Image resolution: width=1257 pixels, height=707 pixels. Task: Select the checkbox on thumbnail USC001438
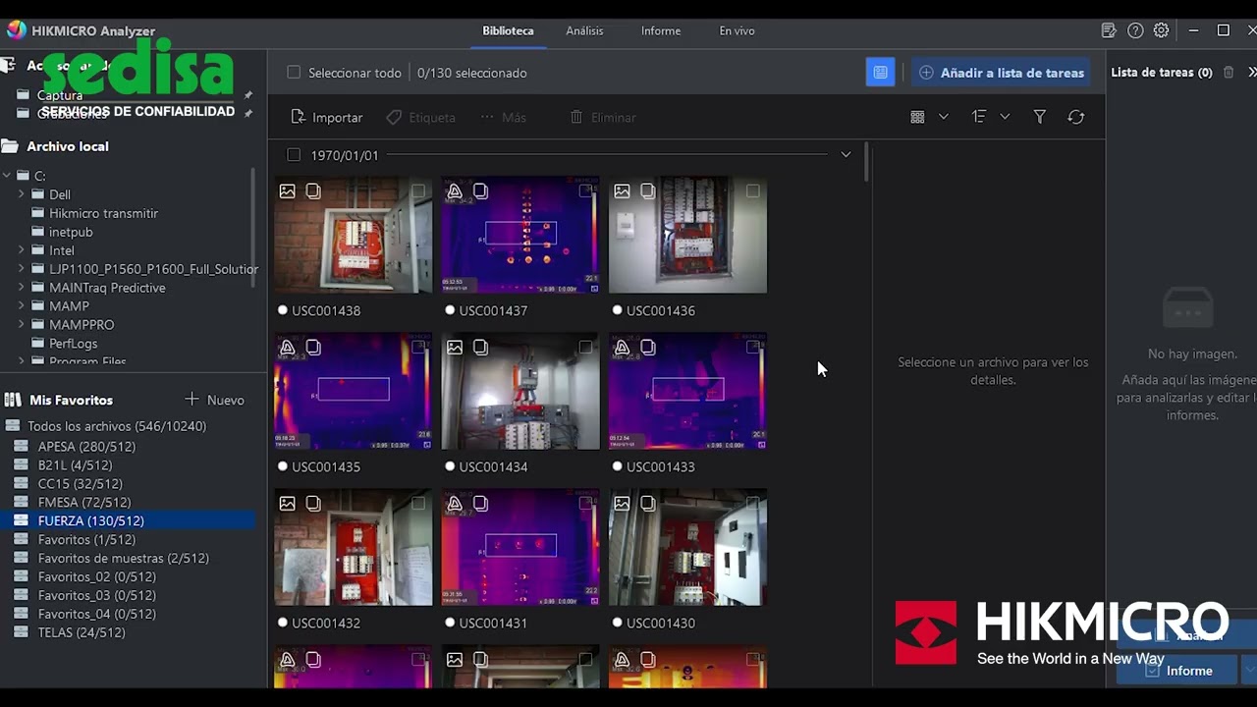(418, 191)
